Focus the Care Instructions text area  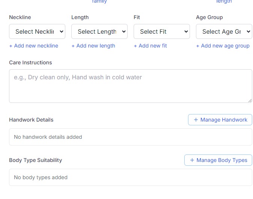[x=130, y=86]
